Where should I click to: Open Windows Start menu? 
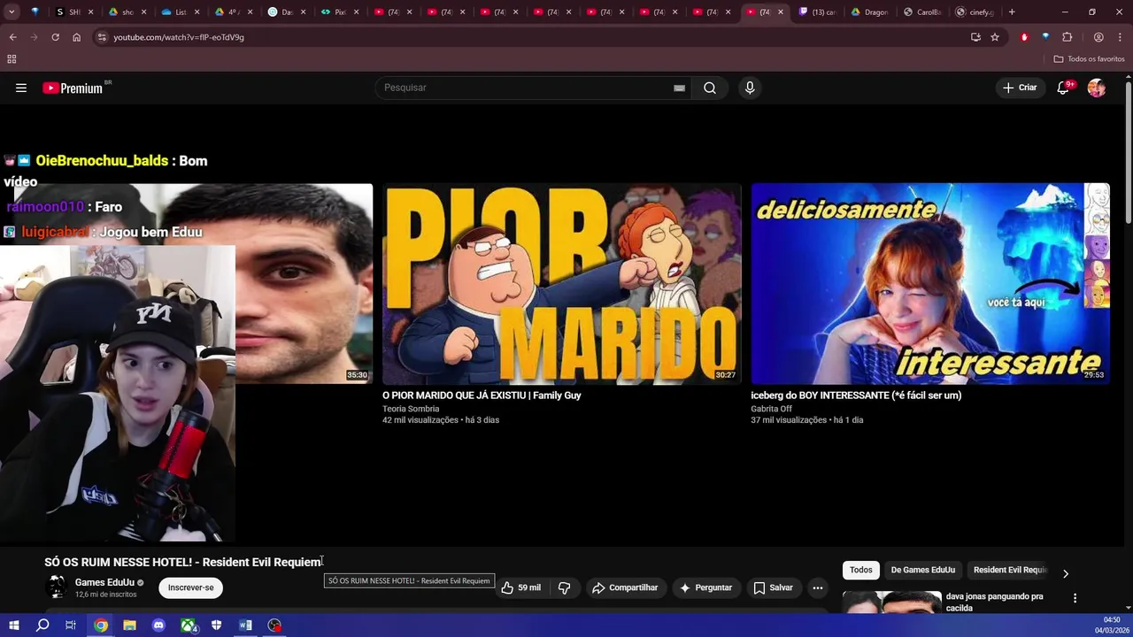13,625
